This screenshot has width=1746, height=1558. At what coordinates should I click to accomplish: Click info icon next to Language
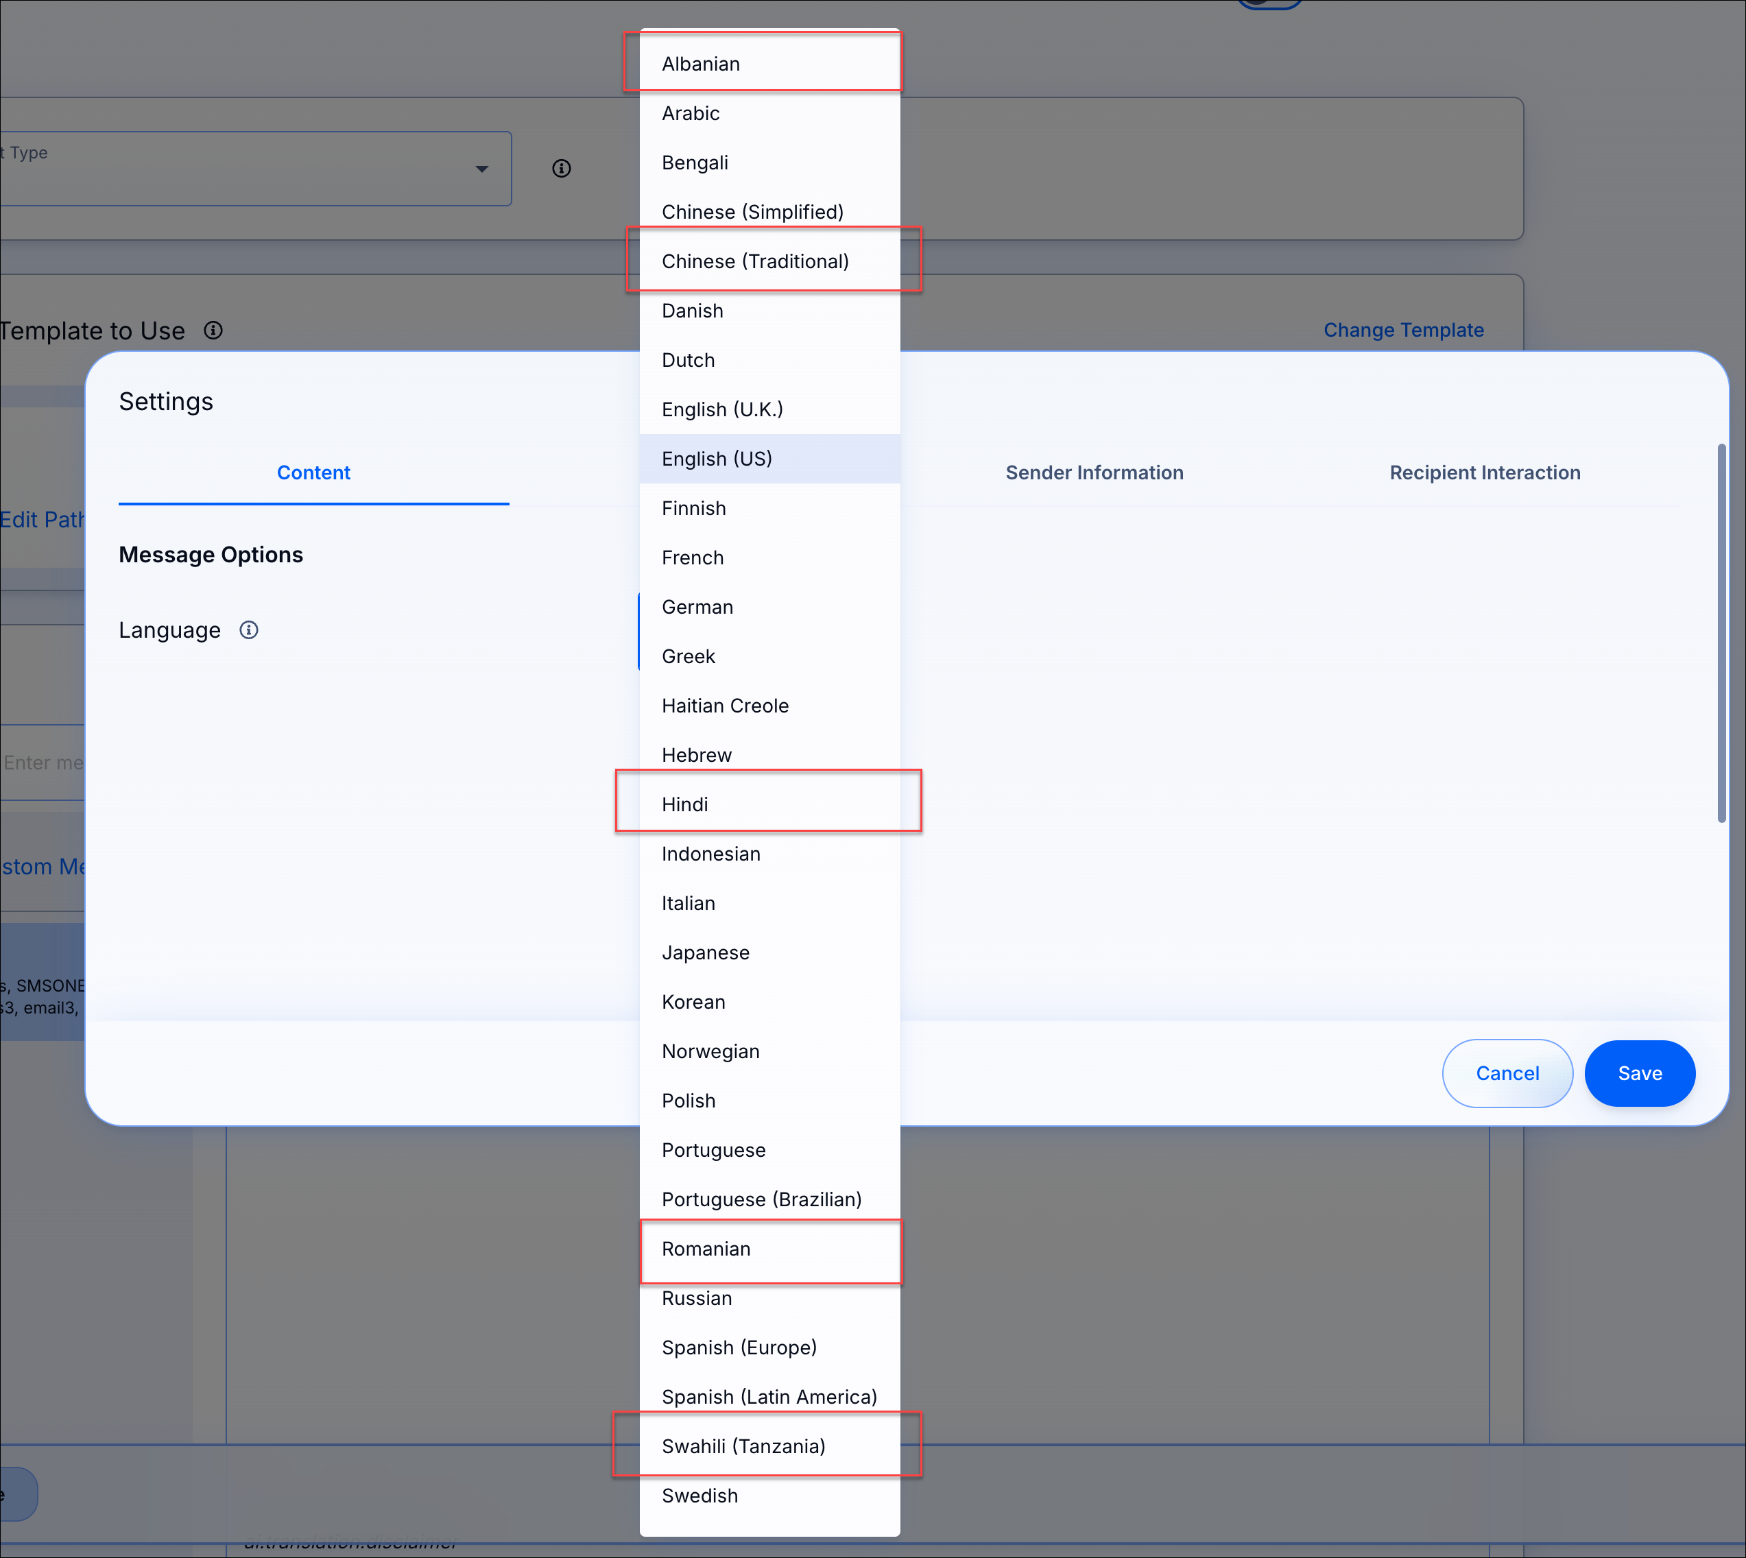pos(248,630)
